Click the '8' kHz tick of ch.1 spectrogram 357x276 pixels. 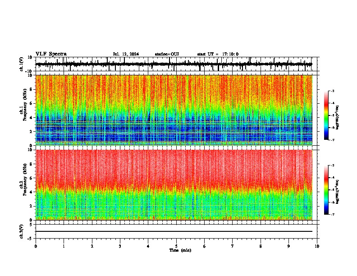pos(31,89)
